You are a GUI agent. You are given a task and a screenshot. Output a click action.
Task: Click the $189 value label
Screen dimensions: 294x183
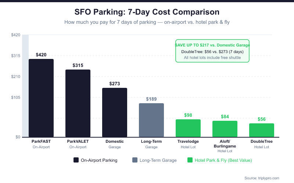151,99
